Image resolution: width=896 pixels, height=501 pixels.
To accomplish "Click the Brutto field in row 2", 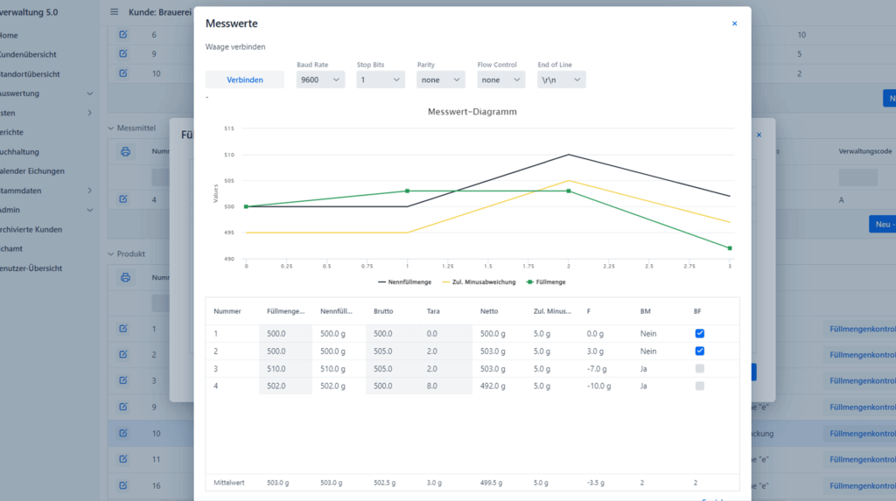I will coord(392,351).
